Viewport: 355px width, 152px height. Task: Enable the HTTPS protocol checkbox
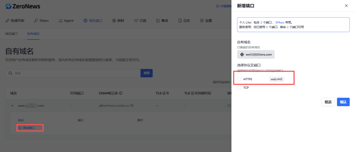click(x=239, y=79)
